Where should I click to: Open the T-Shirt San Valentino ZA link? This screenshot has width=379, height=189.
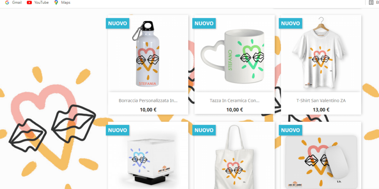(321, 101)
